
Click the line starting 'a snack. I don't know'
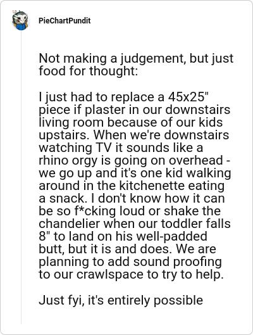[132, 198]
